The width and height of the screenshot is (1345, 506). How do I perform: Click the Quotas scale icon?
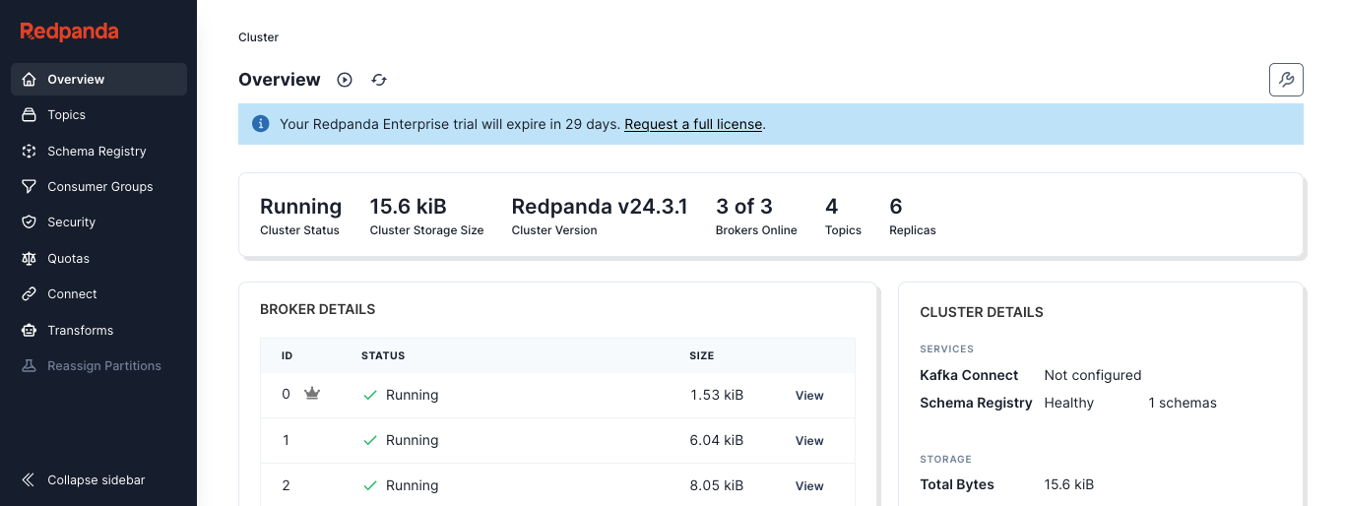click(30, 259)
